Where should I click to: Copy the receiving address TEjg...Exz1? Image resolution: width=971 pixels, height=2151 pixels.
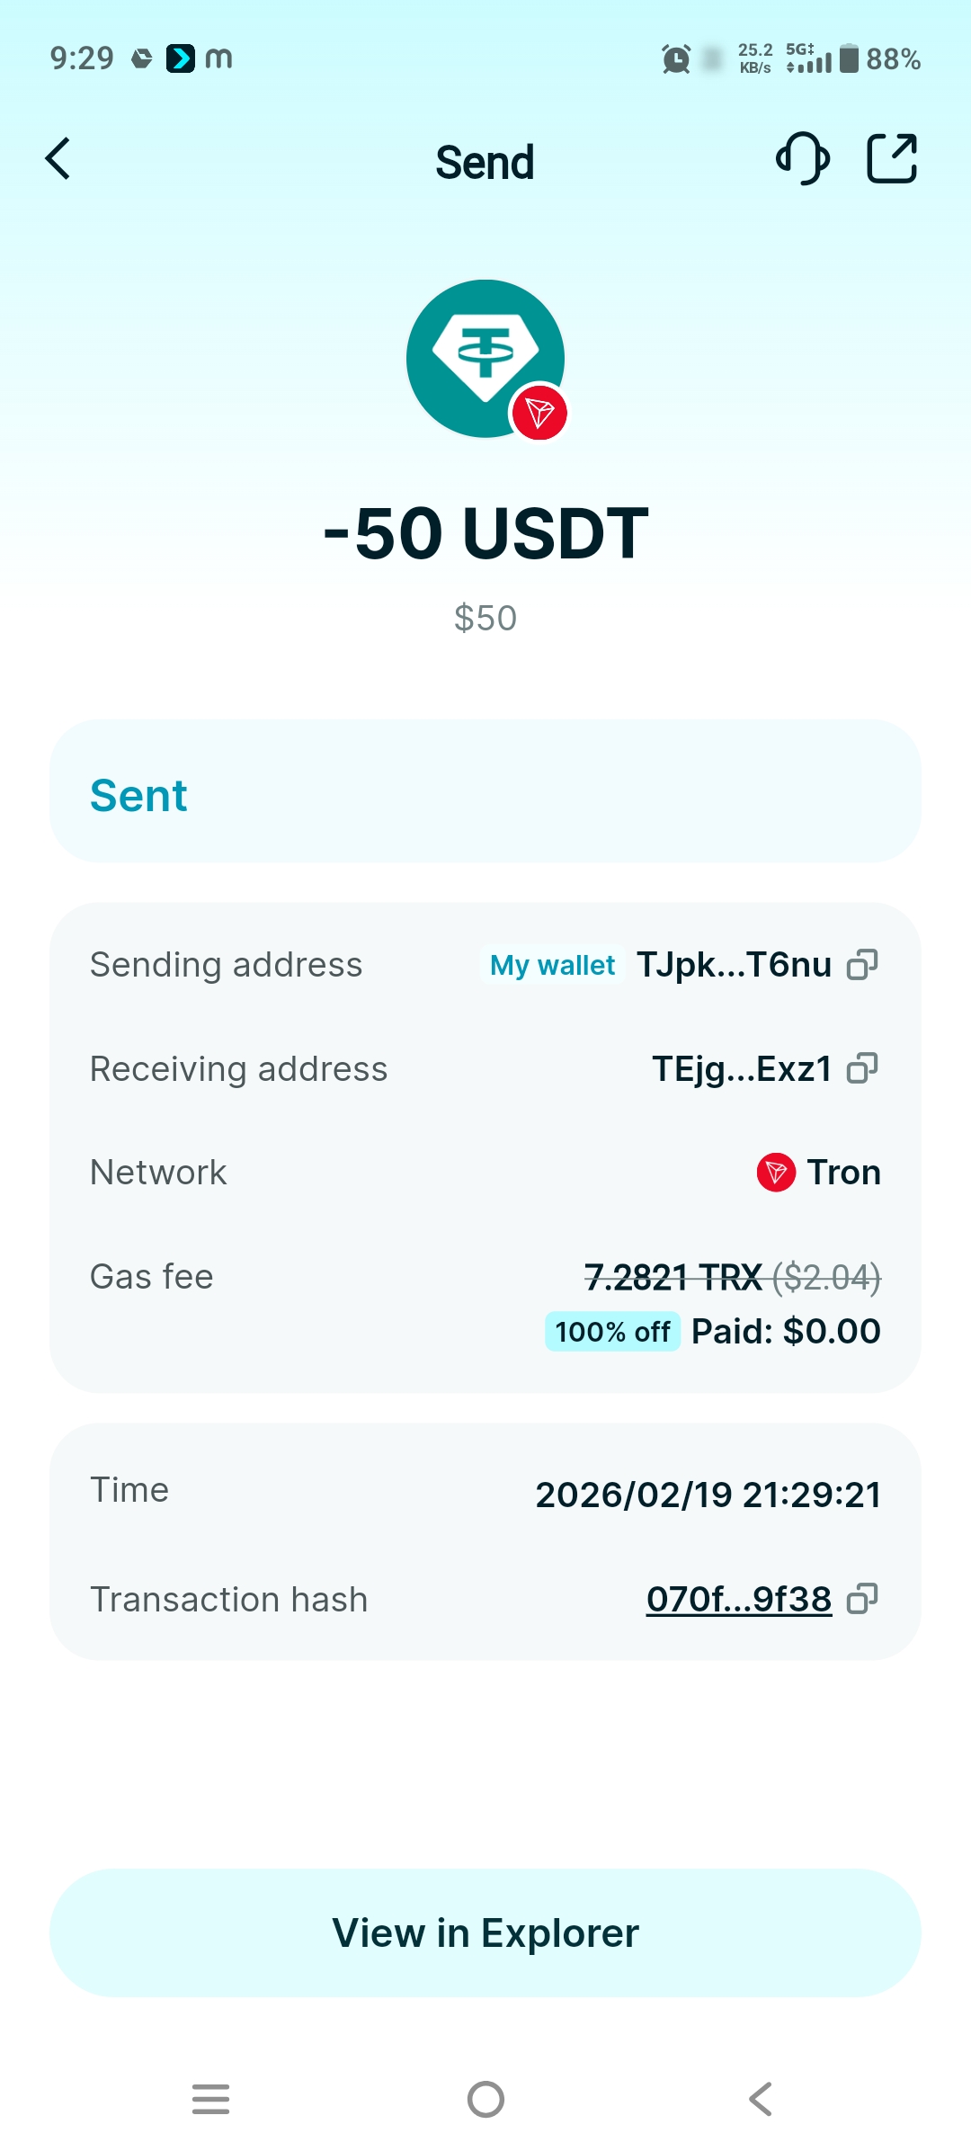[862, 1068]
